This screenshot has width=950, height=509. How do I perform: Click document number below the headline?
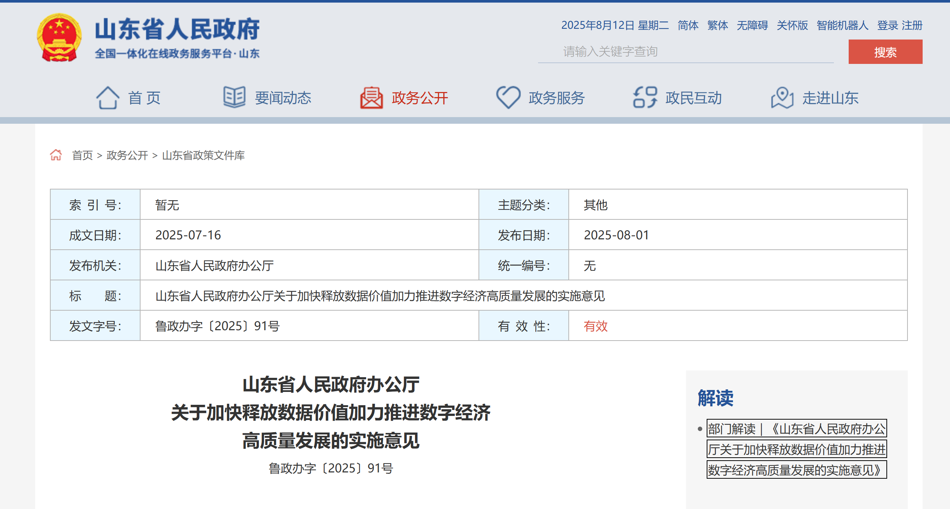(331, 468)
